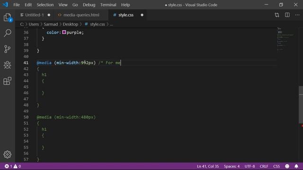This screenshot has height=170, width=303.
Task: Click the @media text on line 41
Action: click(44, 63)
